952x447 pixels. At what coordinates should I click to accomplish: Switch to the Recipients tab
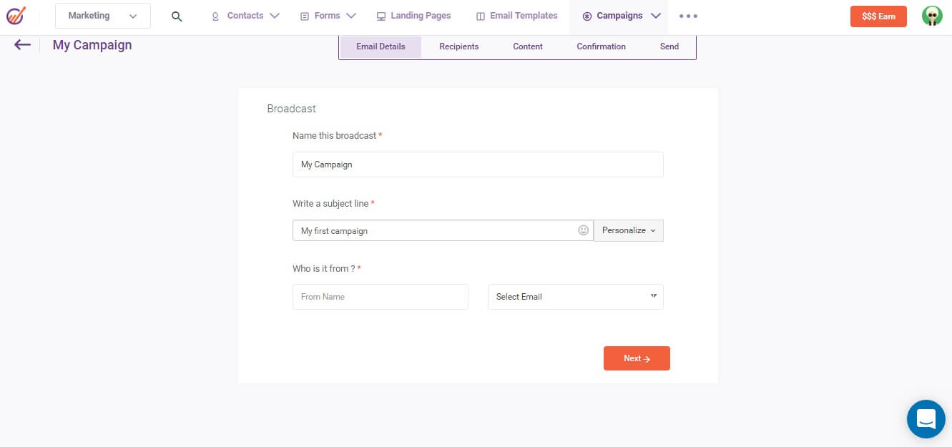pos(458,46)
